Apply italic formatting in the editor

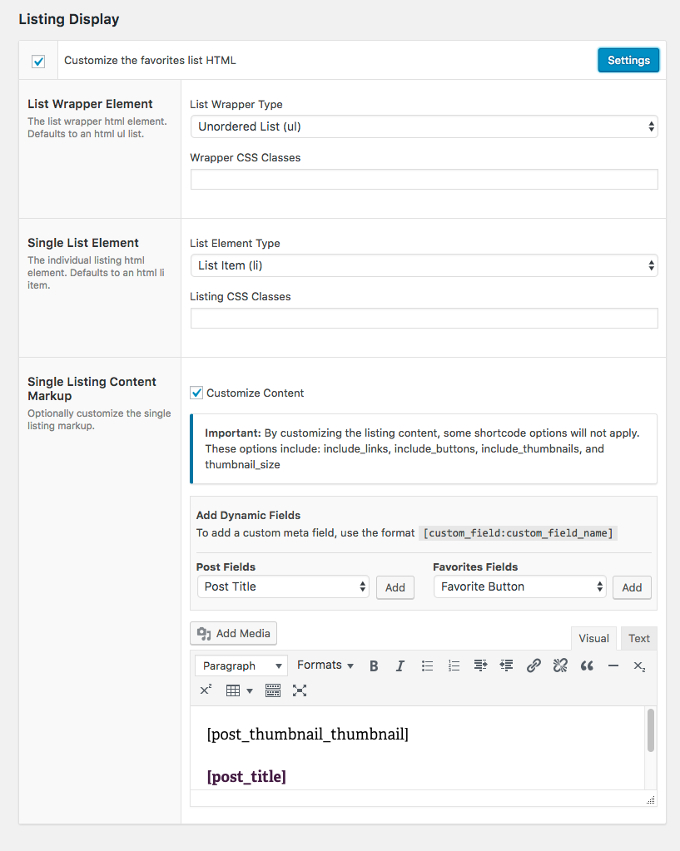coord(400,665)
